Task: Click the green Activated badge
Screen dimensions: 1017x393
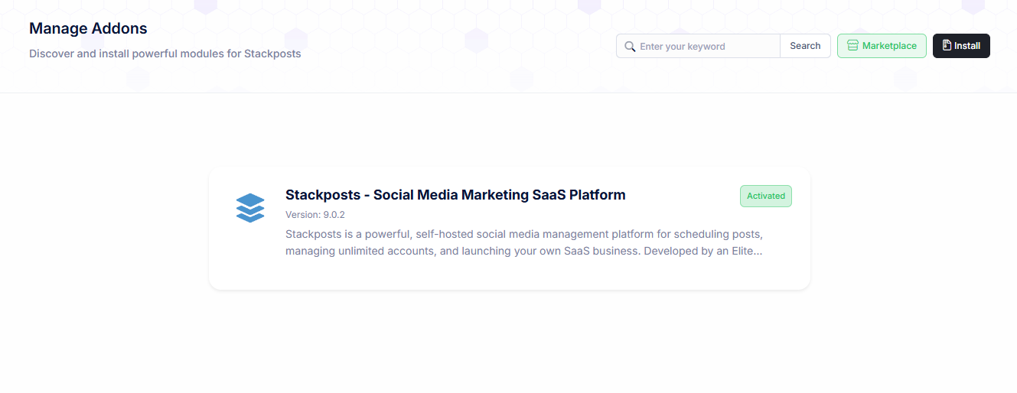Action: tap(766, 196)
